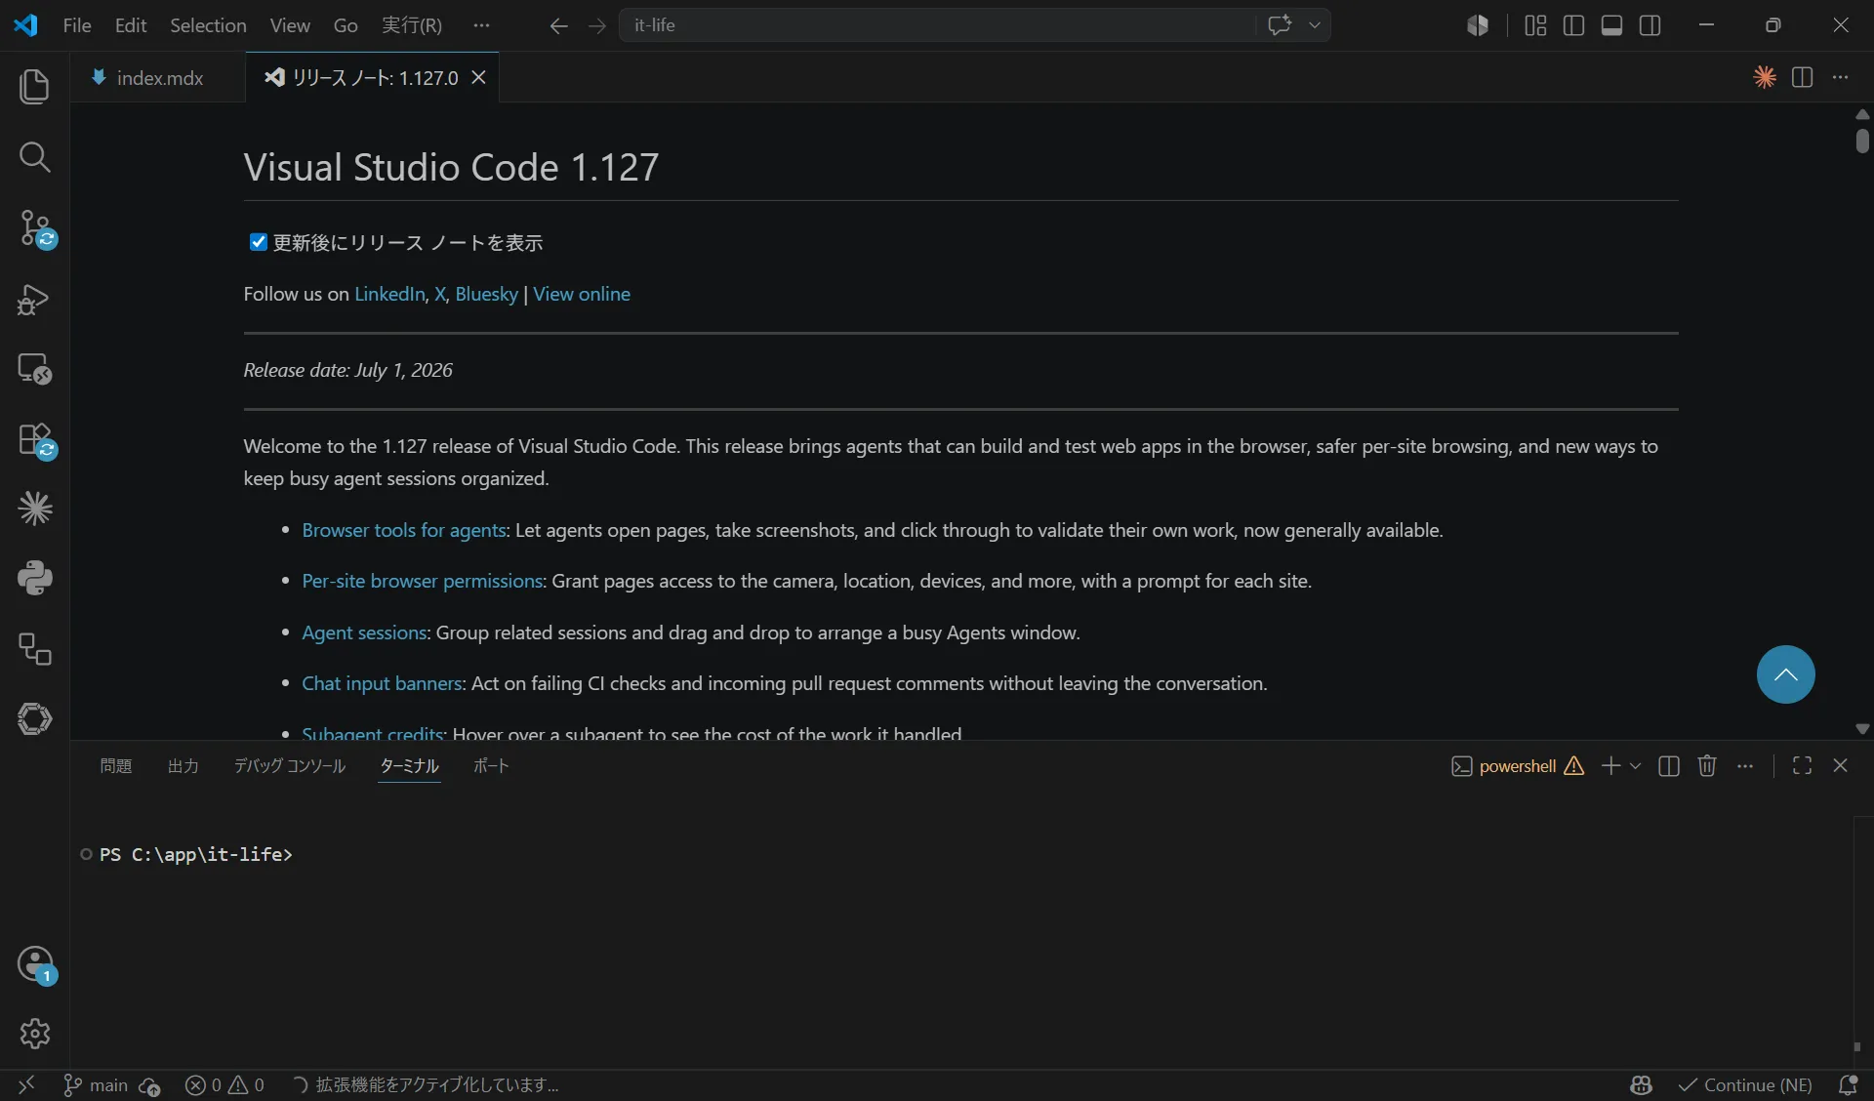Expand the chat dropdown arrow in title bar
1874x1101 pixels.
[1315, 25]
